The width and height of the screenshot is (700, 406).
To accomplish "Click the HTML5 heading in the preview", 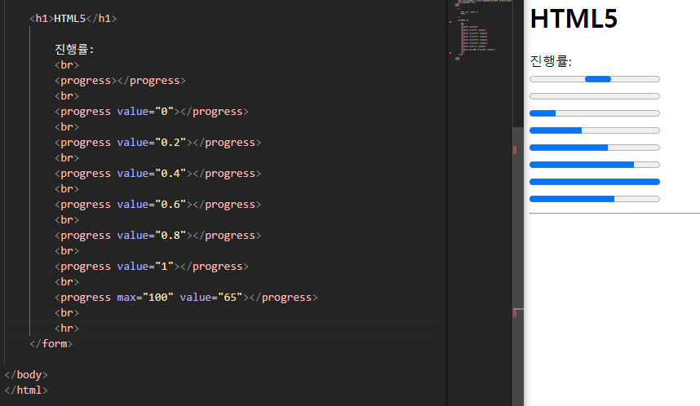I will coord(574,19).
